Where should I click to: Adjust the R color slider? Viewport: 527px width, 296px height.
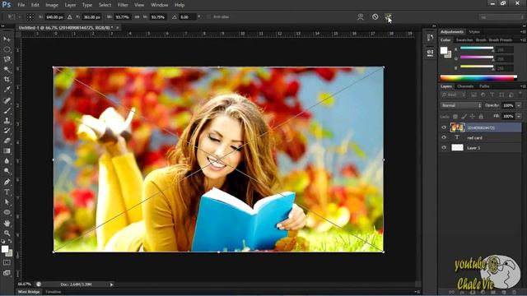[477, 49]
